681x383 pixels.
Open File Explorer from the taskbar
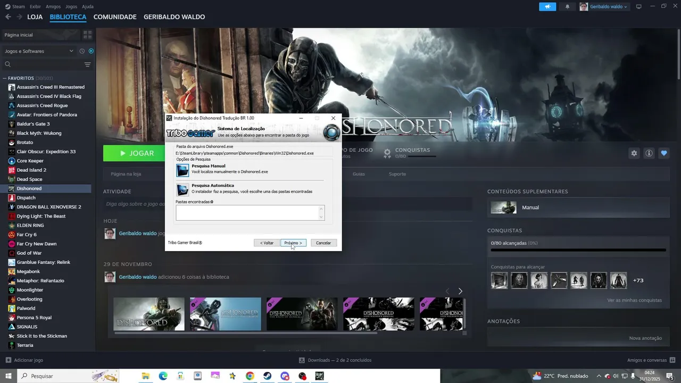click(145, 376)
